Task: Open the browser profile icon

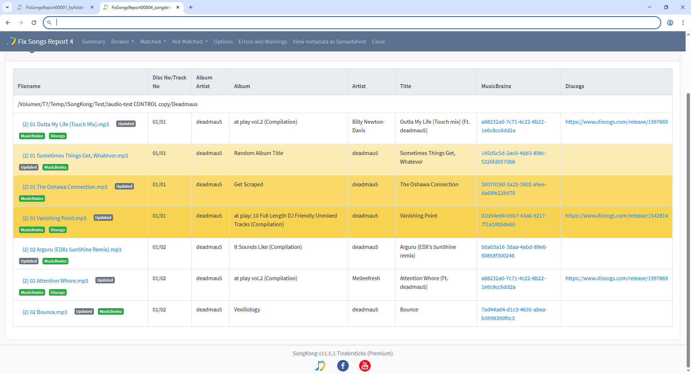Action: (x=670, y=23)
